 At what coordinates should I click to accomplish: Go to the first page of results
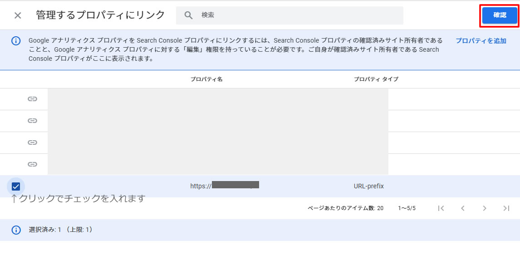coord(441,208)
